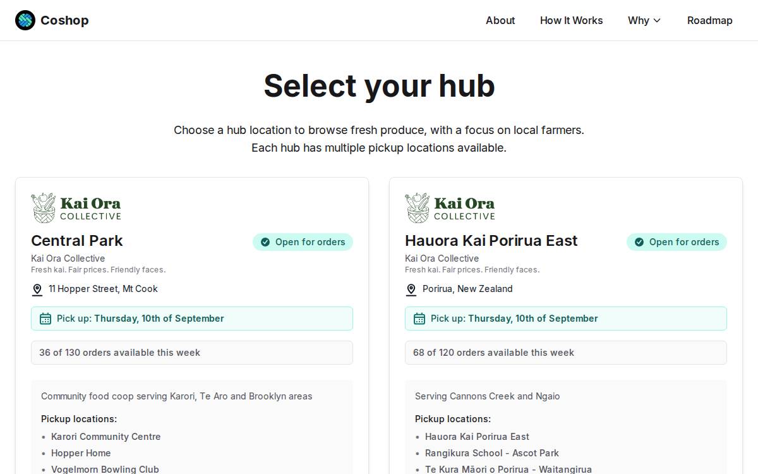The height and width of the screenshot is (474, 758).
Task: Open the About page
Action: pyautogui.click(x=500, y=20)
